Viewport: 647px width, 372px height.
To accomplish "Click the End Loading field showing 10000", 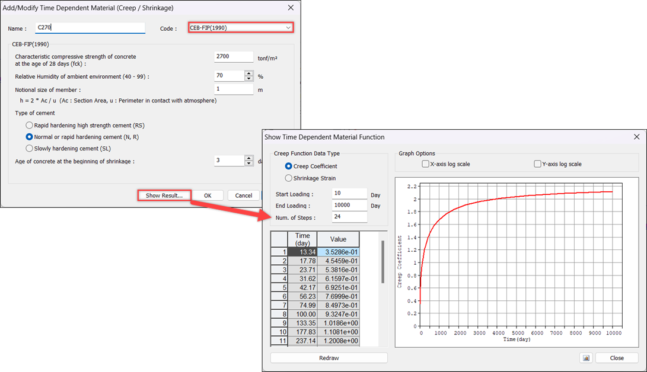I will click(349, 205).
